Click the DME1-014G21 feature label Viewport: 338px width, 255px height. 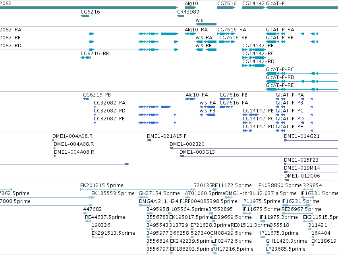point(302,137)
